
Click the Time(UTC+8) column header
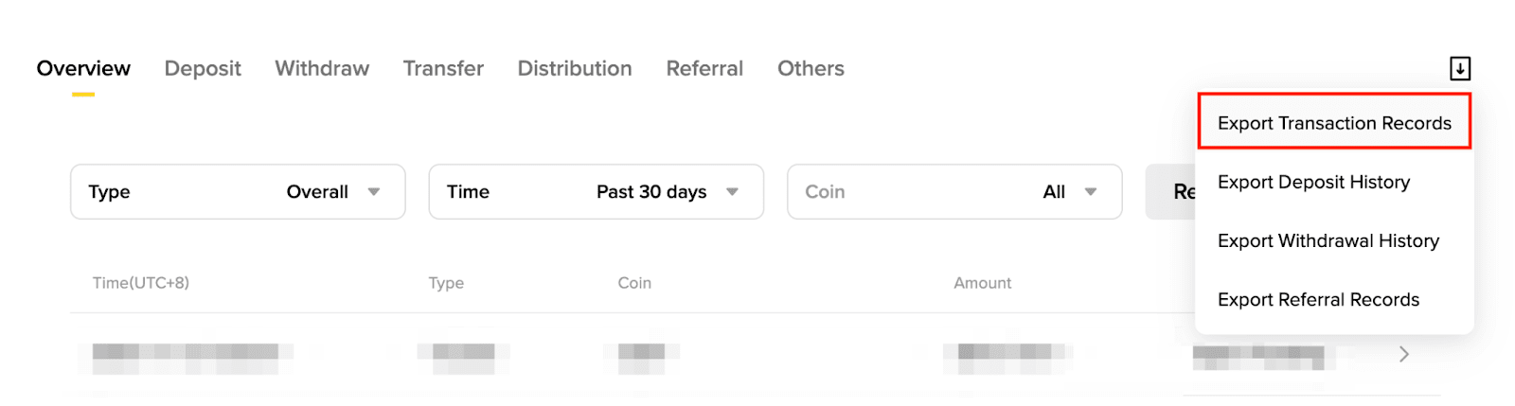coord(141,283)
